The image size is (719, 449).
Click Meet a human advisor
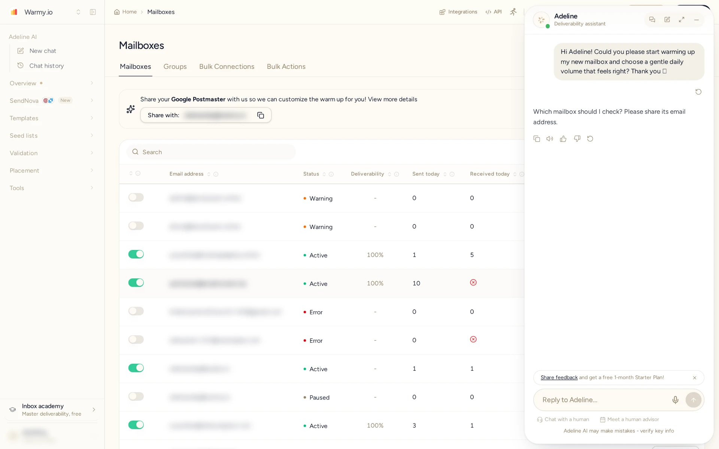(x=629, y=419)
